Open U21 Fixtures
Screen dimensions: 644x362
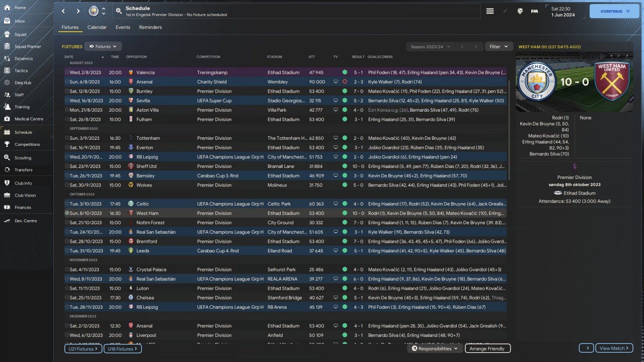[x=83, y=348]
